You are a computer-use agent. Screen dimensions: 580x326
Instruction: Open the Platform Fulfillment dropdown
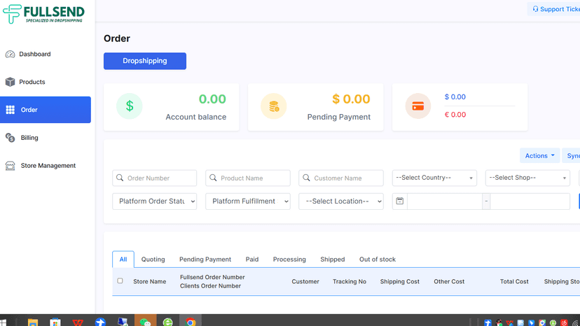coord(248,201)
